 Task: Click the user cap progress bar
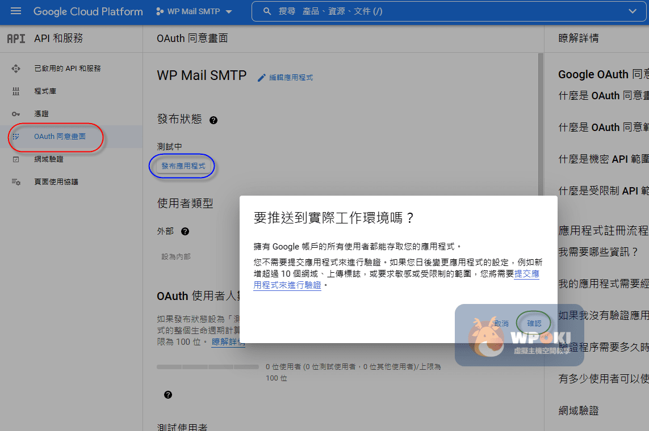pos(208,367)
